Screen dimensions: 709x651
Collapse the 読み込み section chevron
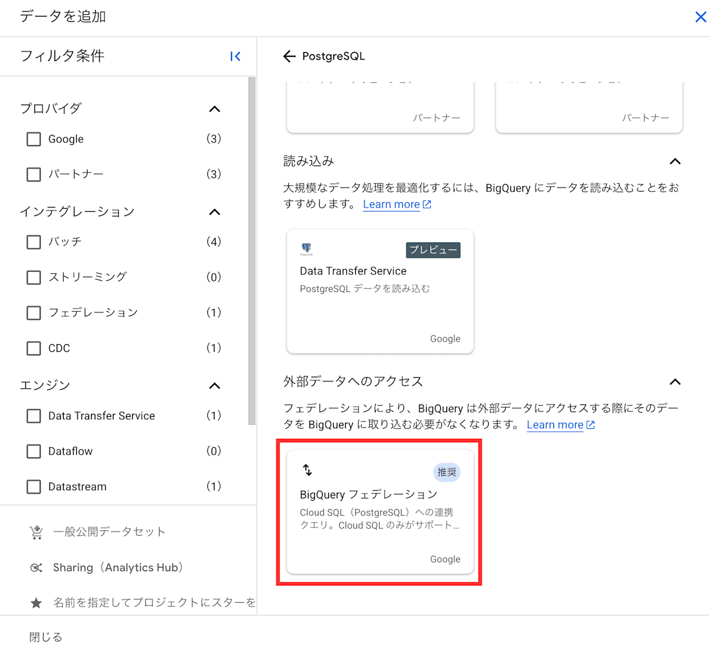coord(675,161)
